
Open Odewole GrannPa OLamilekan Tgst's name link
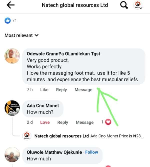point(63,54)
